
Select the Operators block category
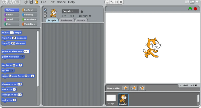(30, 19)
